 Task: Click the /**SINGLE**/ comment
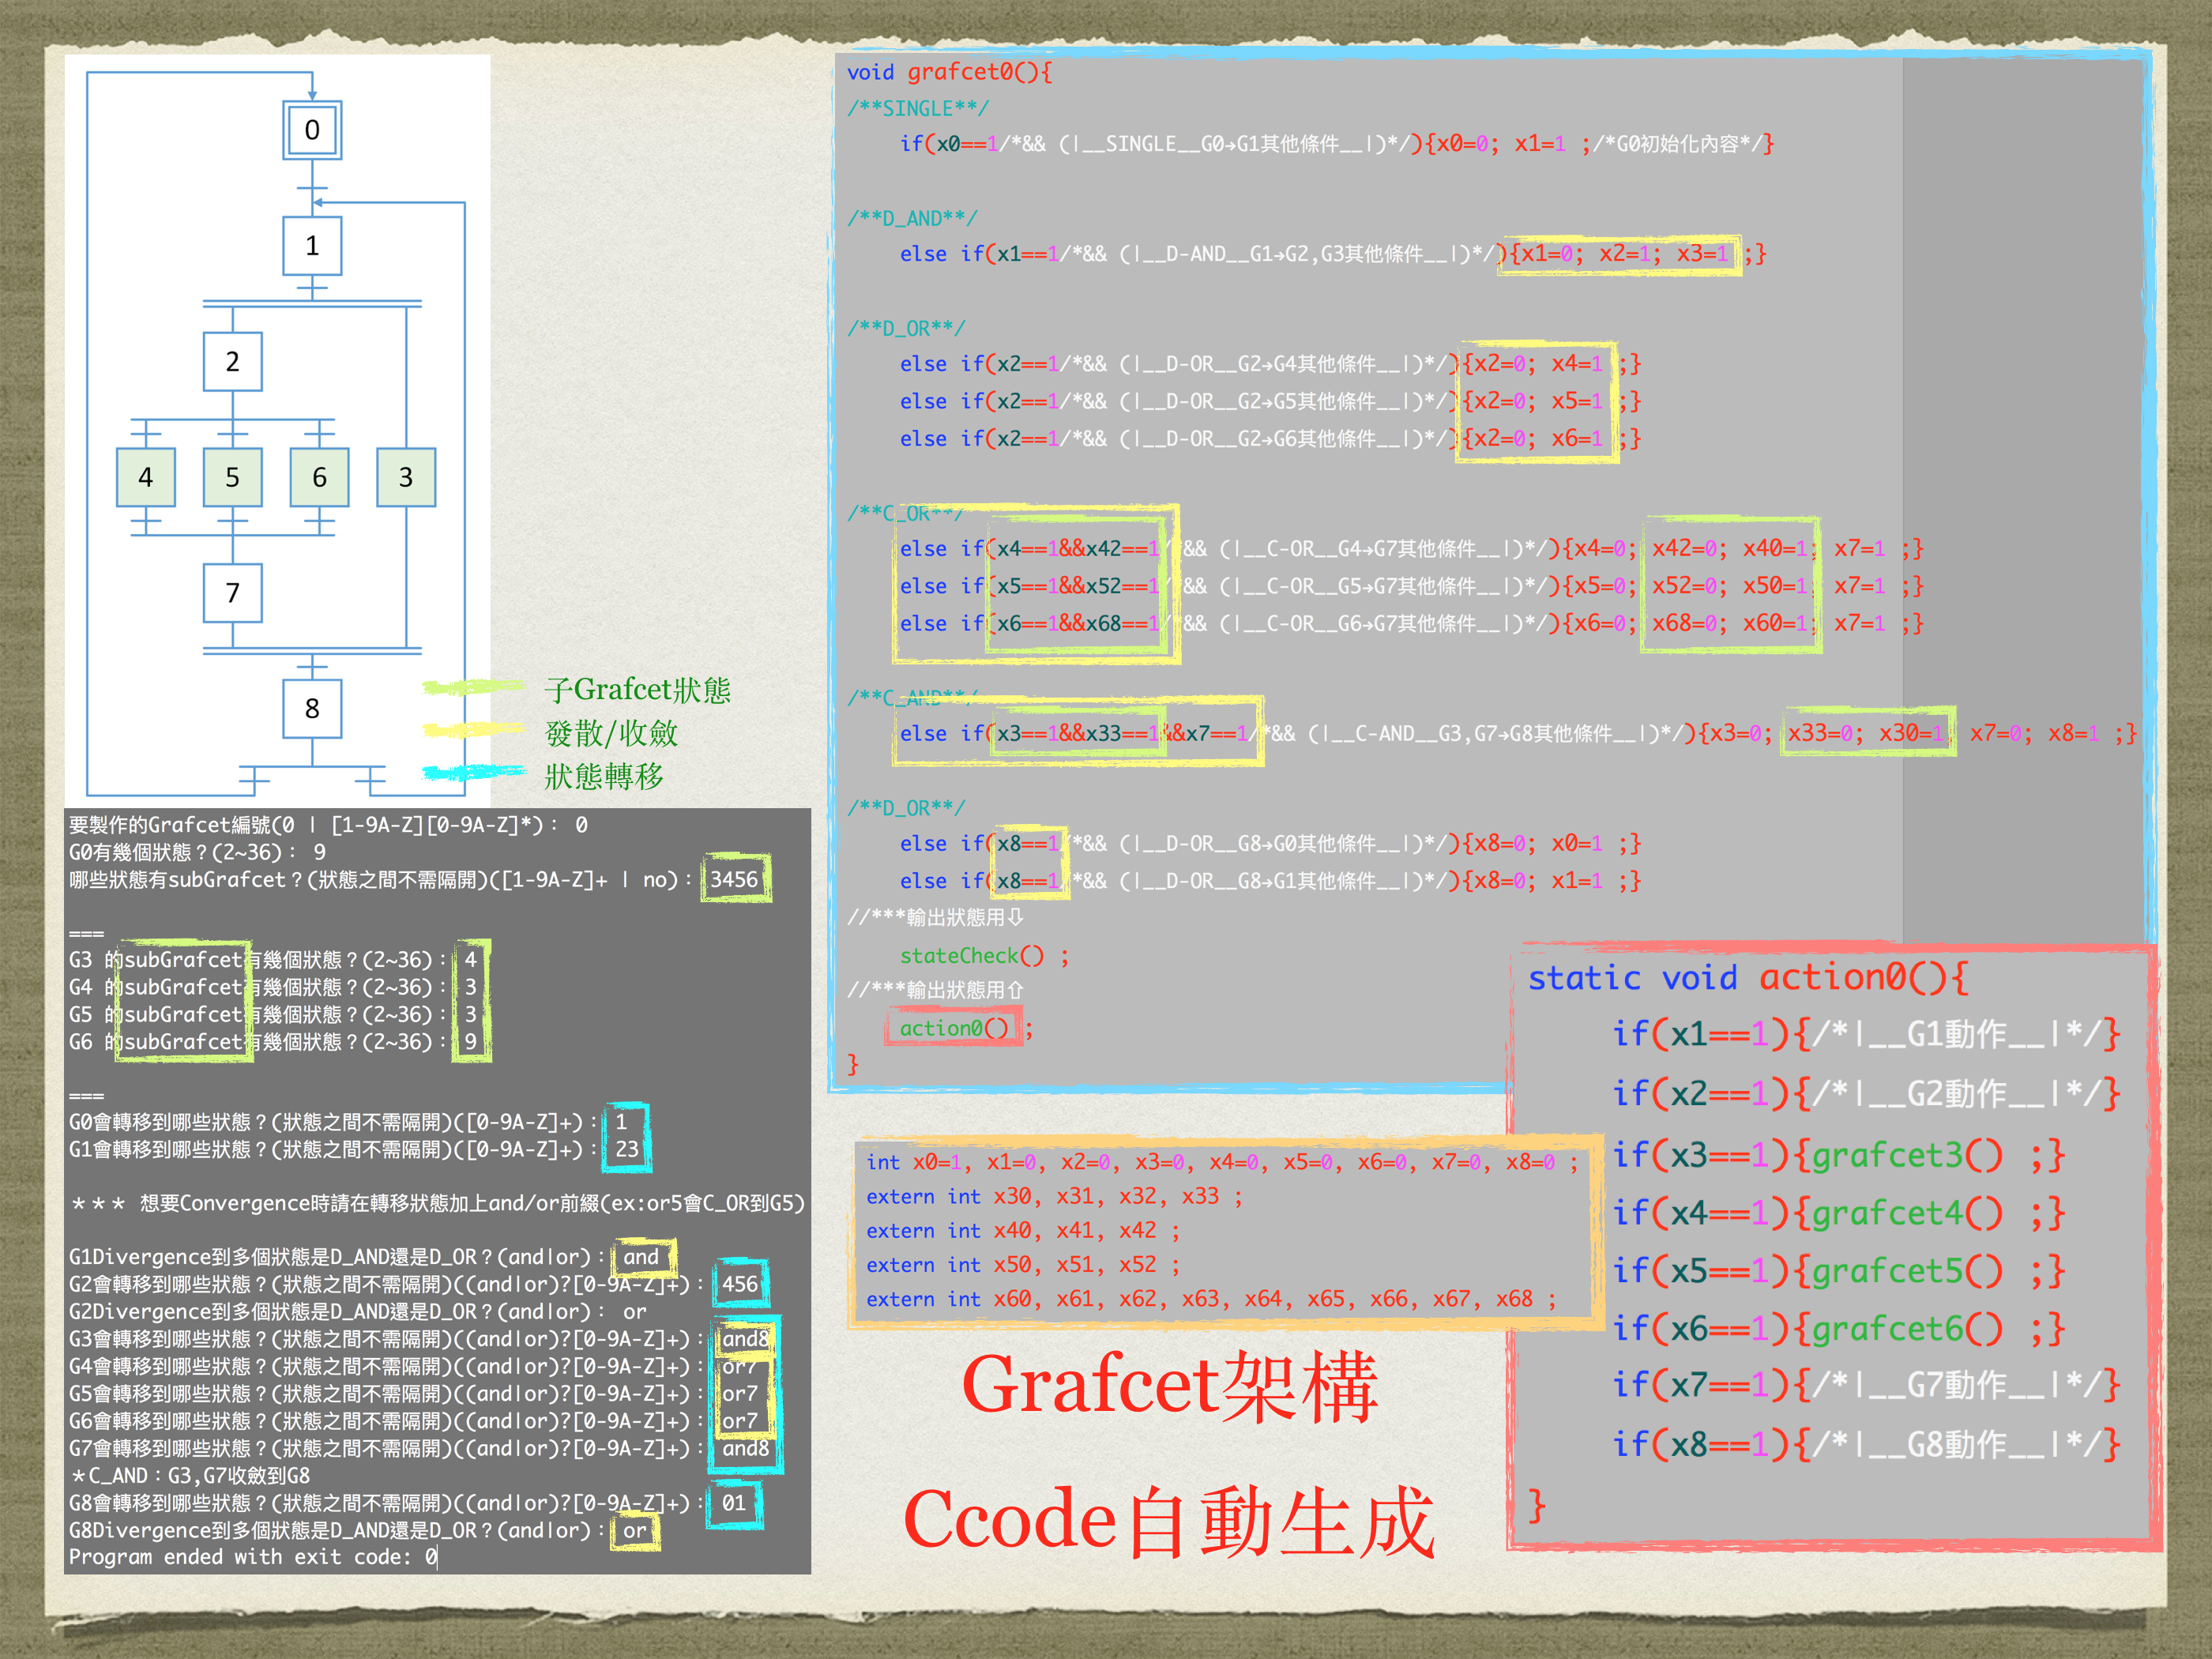tap(918, 108)
